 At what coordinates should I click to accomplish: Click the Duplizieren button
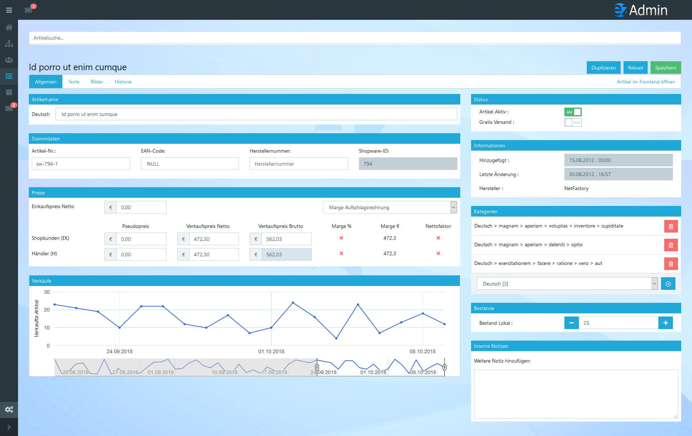[603, 68]
